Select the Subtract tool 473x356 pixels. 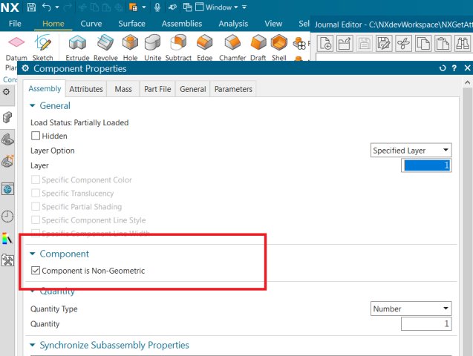tap(178, 47)
